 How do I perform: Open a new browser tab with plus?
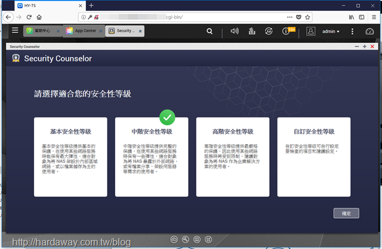point(91,5)
